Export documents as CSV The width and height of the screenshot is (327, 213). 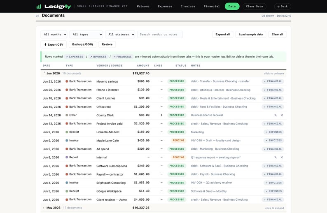point(54,44)
